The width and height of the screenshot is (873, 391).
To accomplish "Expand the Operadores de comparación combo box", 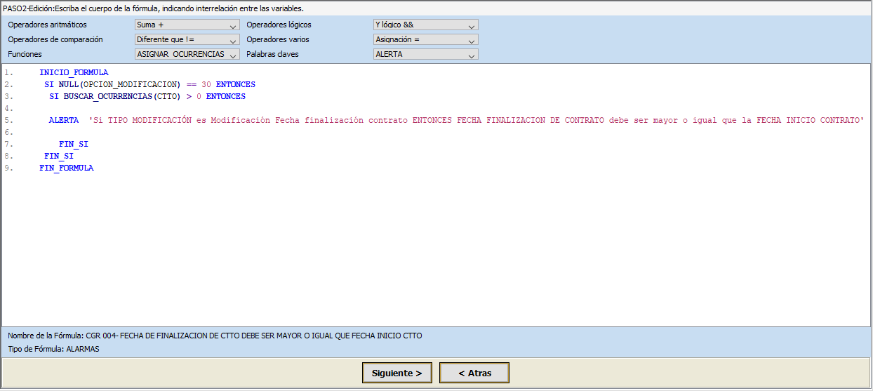I will tap(187, 40).
